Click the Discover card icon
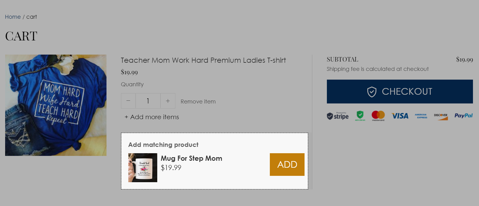The image size is (479, 206). (x=441, y=116)
